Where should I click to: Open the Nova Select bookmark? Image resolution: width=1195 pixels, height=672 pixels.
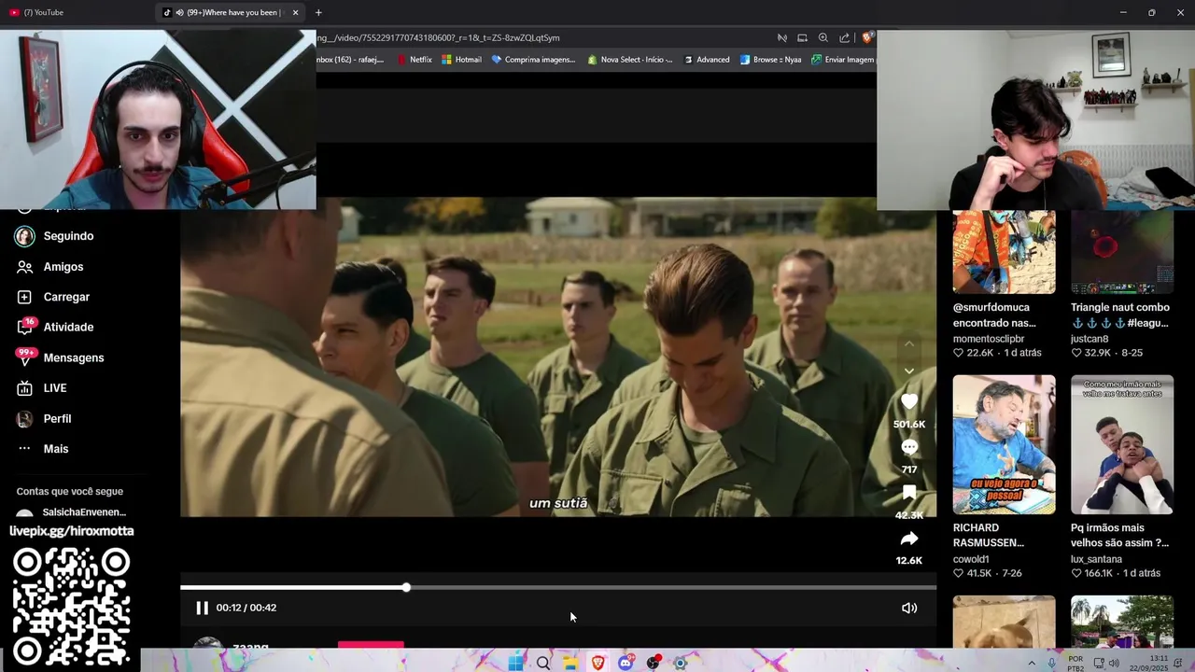pyautogui.click(x=629, y=60)
